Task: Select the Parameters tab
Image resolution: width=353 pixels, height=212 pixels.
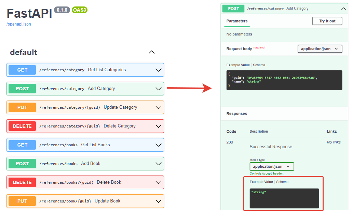Action: (x=237, y=21)
